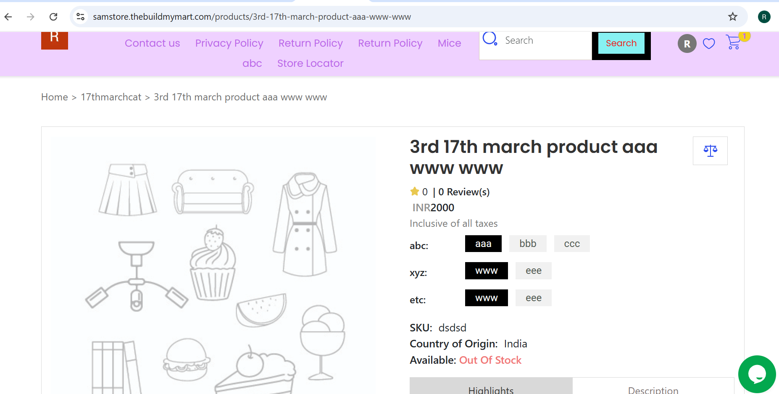This screenshot has height=394, width=779.
Task: Click the cyan Search button
Action: point(621,43)
